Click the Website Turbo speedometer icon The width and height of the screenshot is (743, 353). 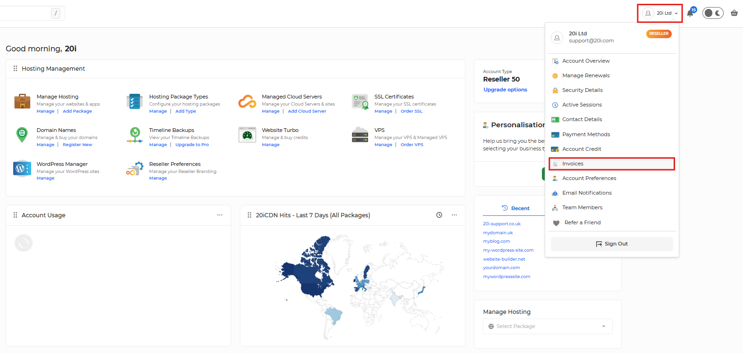click(247, 135)
